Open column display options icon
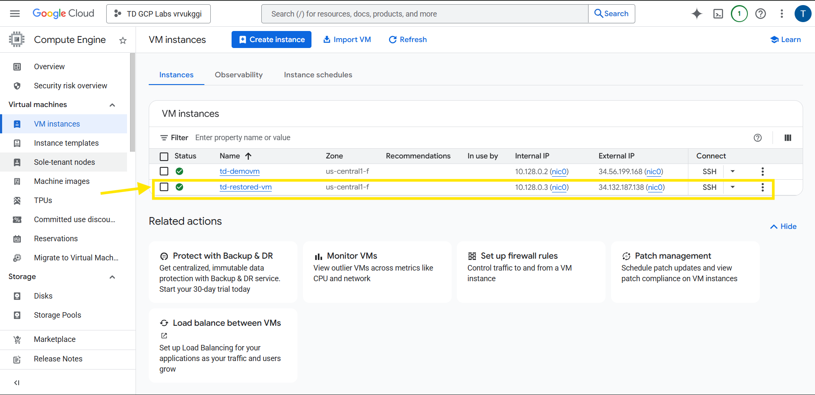The height and width of the screenshot is (395, 815). [x=787, y=138]
